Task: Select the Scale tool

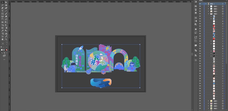Action: (6, 19)
